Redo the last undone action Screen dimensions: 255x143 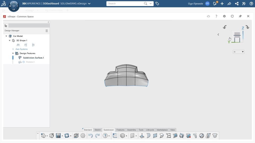[97, 136]
